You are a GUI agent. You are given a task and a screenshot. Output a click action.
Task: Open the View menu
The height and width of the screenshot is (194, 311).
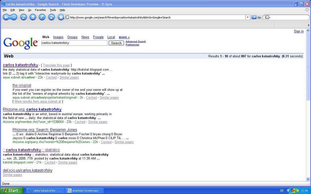(22, 10)
